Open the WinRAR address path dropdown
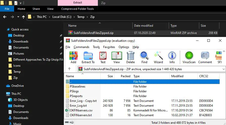This screenshot has height=125, width=226. [x=223, y=69]
